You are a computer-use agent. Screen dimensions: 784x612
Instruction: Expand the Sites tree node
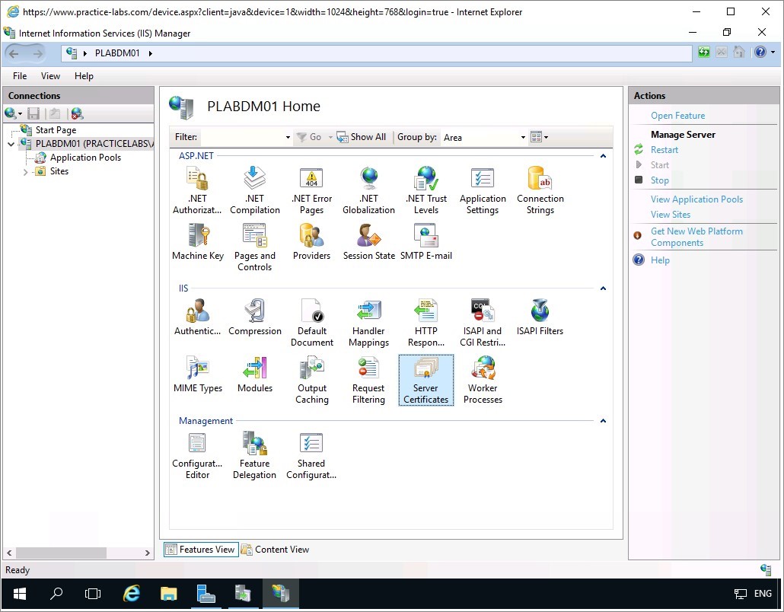(25, 172)
